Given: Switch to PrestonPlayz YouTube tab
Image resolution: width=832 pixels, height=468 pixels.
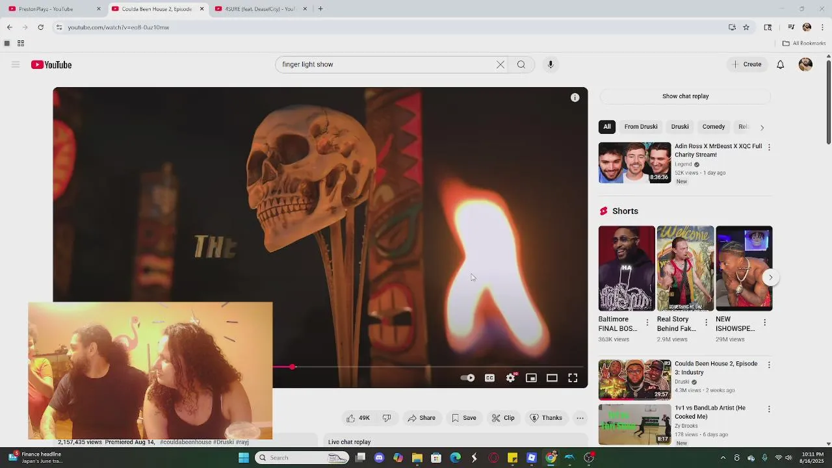Looking at the screenshot, I should click(54, 9).
